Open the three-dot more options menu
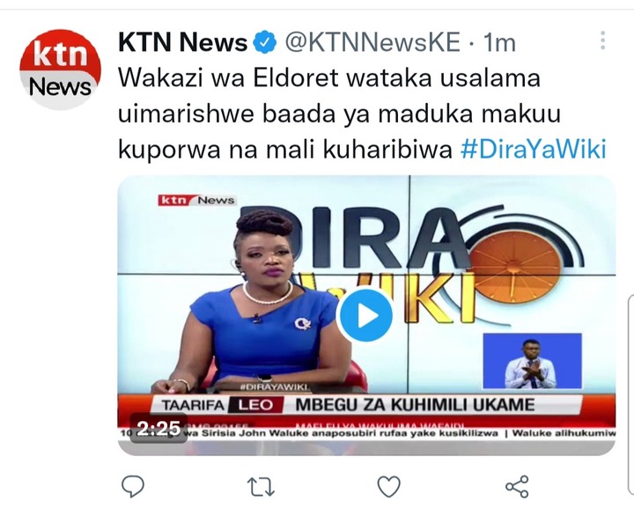634x516 pixels. point(602,41)
